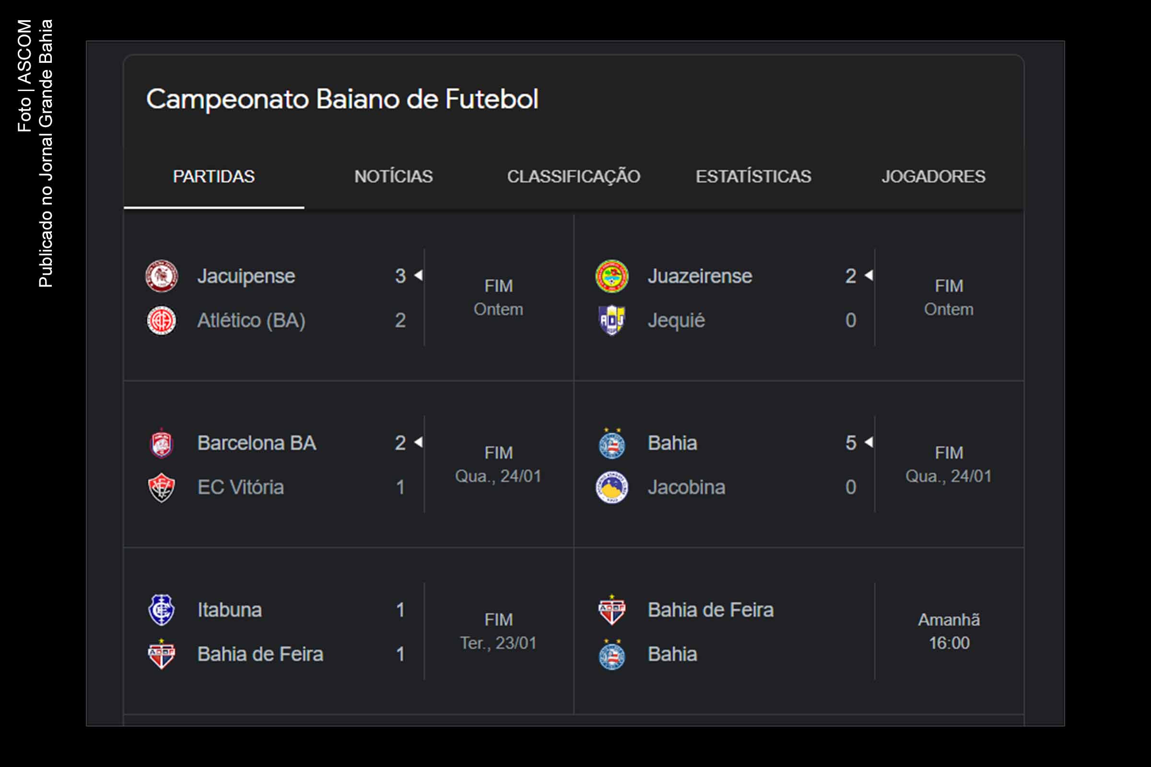Click the EC Vitória club badge
The image size is (1151, 767).
pyautogui.click(x=162, y=487)
